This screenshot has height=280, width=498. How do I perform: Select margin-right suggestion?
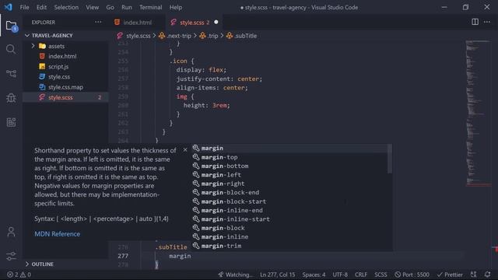point(289,184)
